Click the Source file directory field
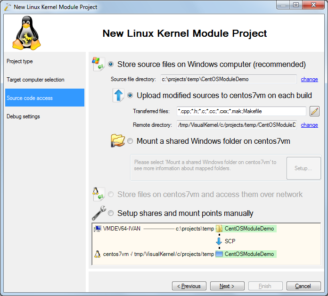 click(229, 79)
